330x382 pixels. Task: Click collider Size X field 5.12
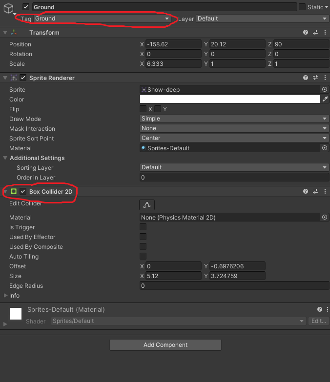(x=173, y=276)
